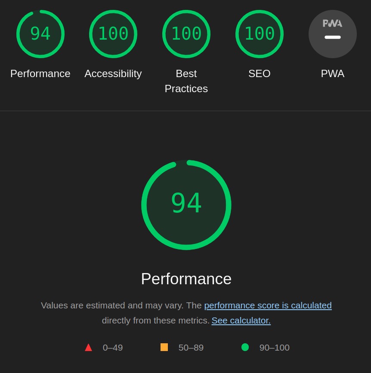The width and height of the screenshot is (371, 373).
Task: Click the 0–49 score range text
Action: [113, 348]
